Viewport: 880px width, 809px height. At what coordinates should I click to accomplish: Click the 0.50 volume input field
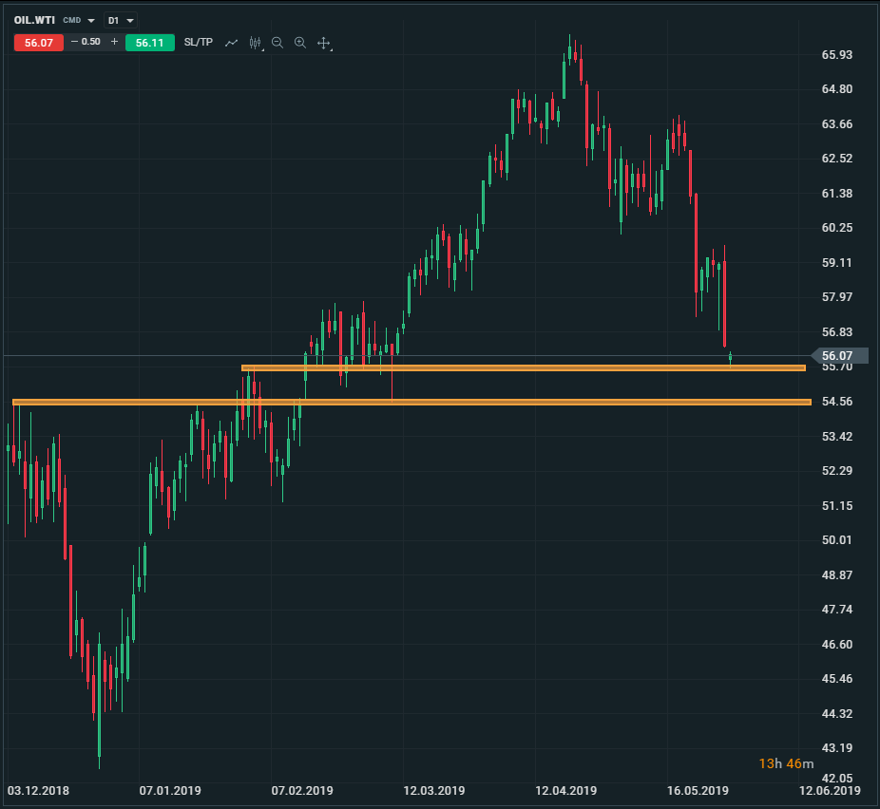(92, 42)
